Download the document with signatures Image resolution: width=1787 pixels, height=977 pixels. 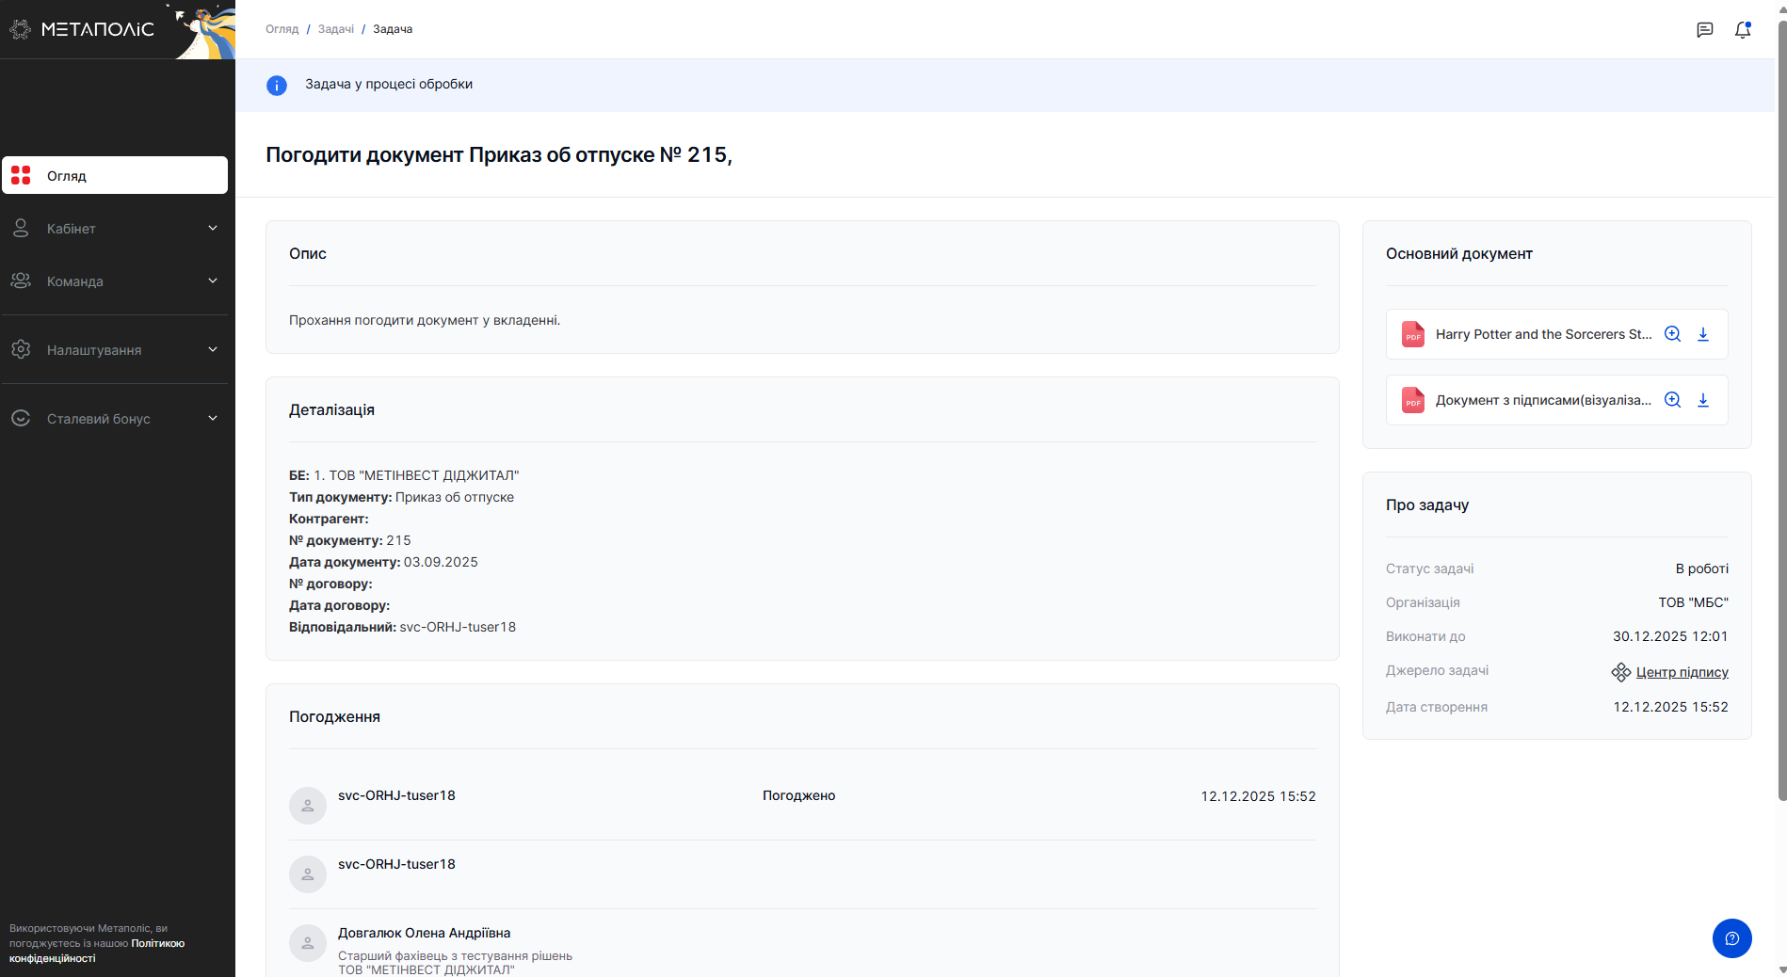[1702, 400]
